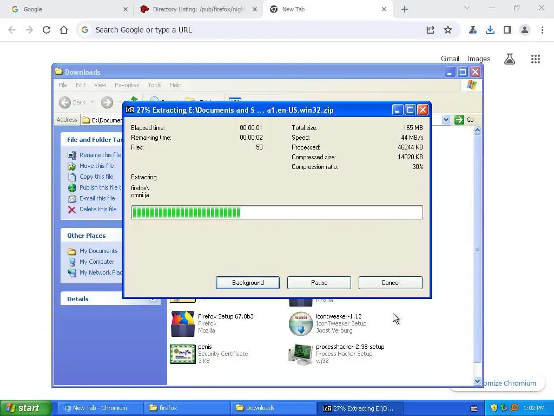Viewport: 554px width, 416px height.
Task: Open Google apps grid icon
Action: 535,58
